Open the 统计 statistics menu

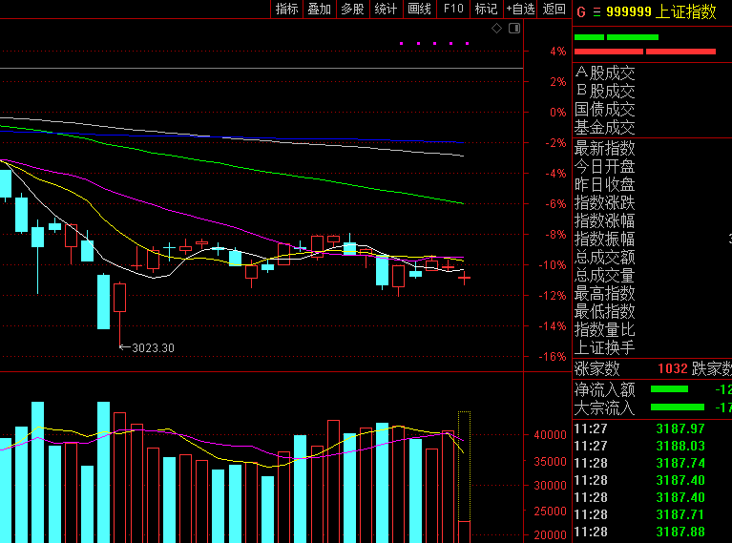tap(386, 9)
